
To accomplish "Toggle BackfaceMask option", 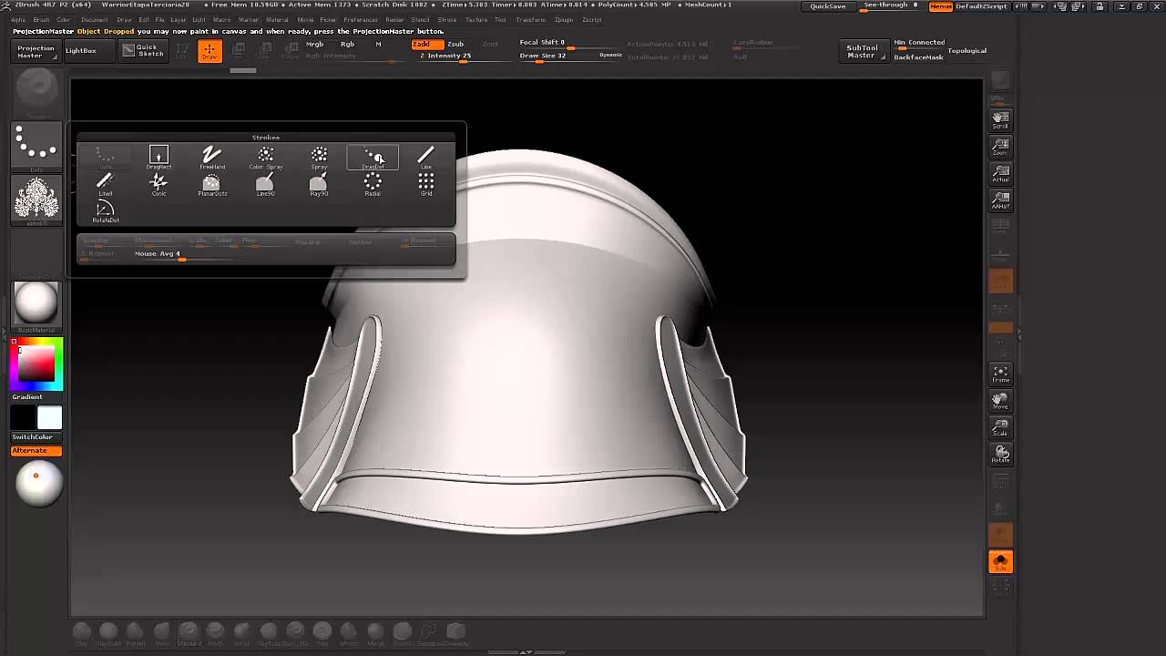I will tap(918, 57).
